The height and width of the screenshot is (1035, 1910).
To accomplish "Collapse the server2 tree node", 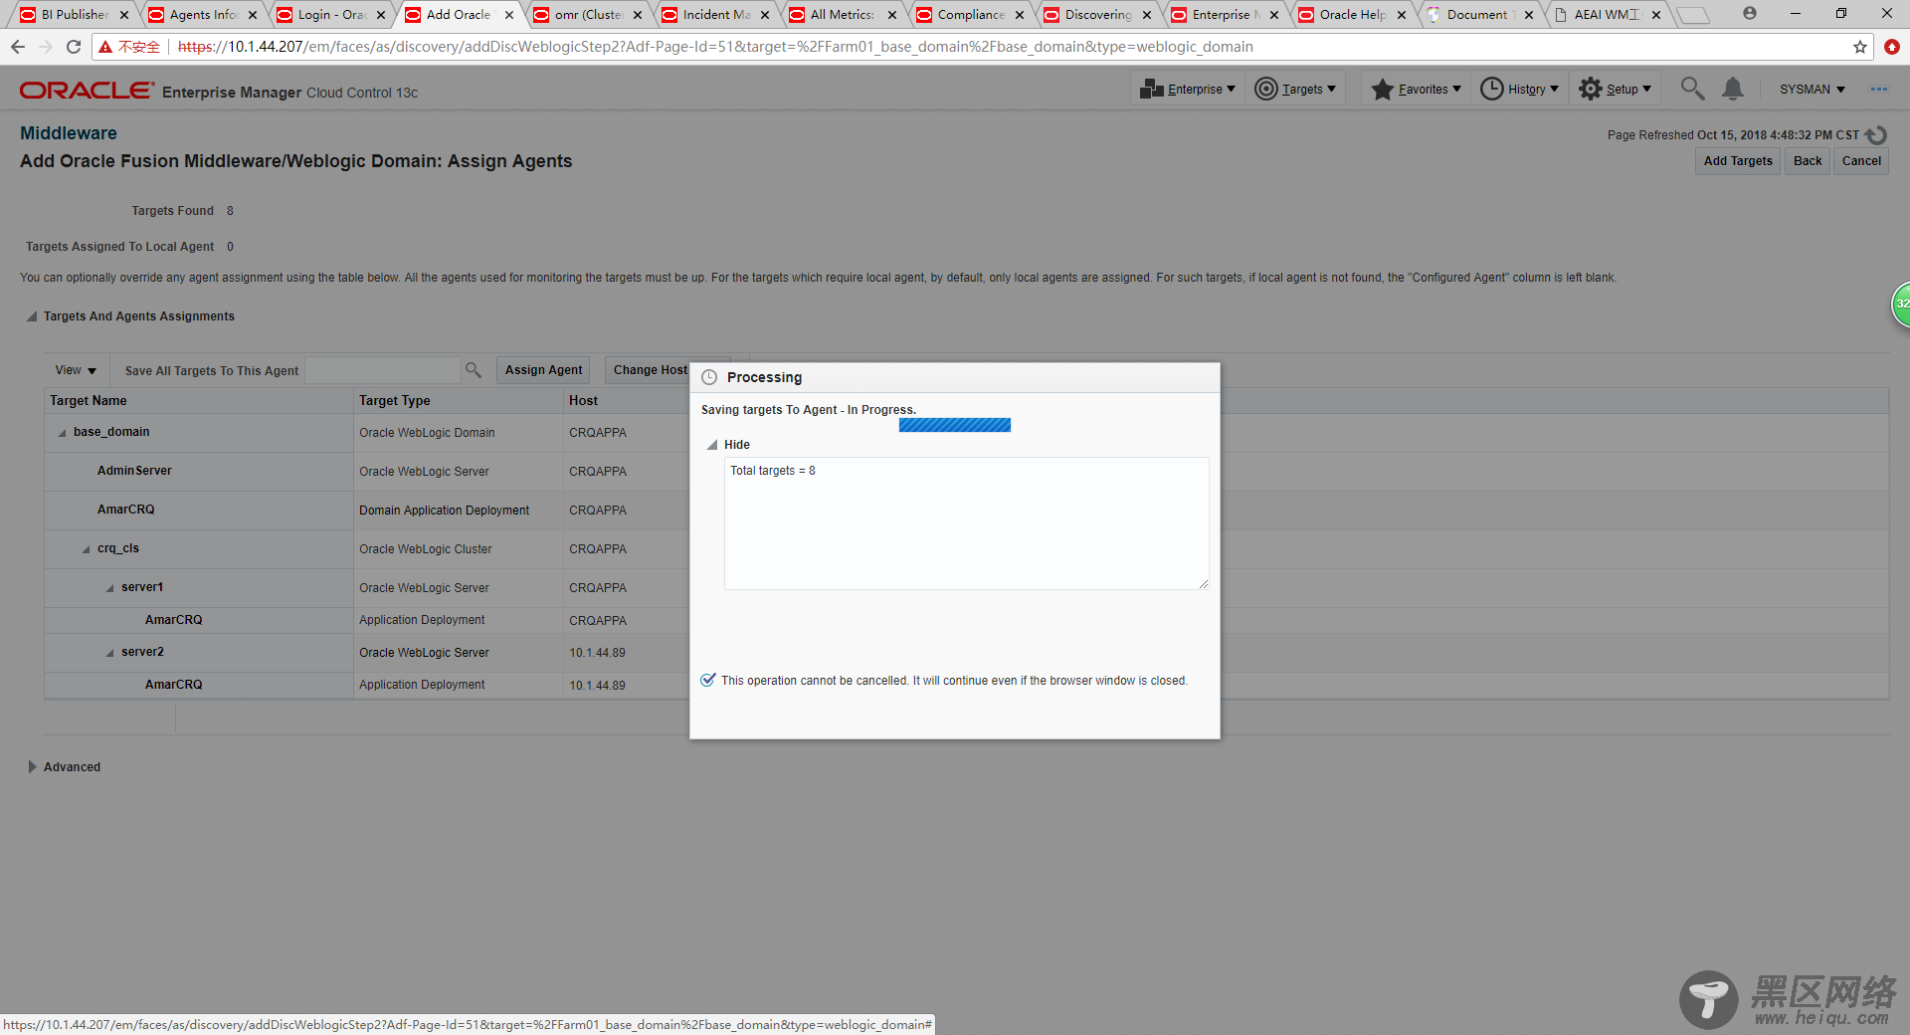I will 110,653.
